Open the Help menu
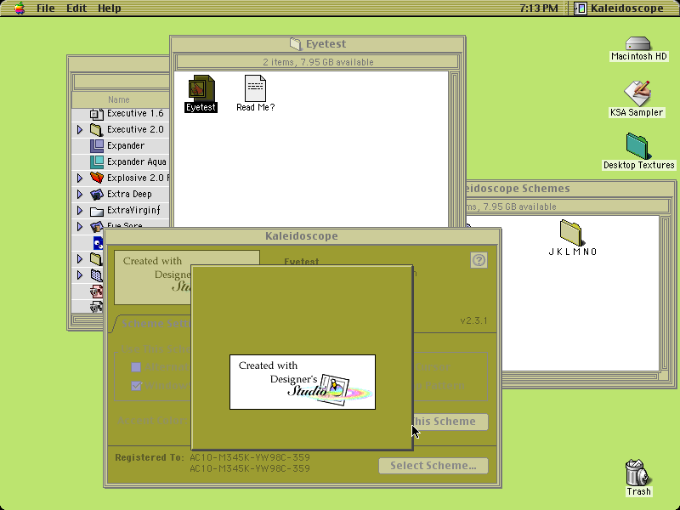The width and height of the screenshot is (680, 510). click(x=109, y=8)
